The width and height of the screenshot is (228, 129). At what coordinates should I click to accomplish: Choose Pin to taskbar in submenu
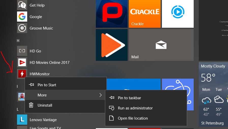click(146, 98)
